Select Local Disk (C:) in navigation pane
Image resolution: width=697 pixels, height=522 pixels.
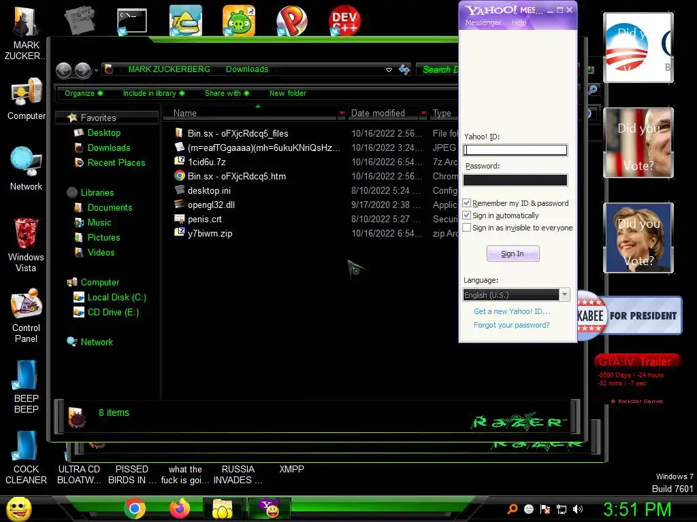(x=116, y=298)
